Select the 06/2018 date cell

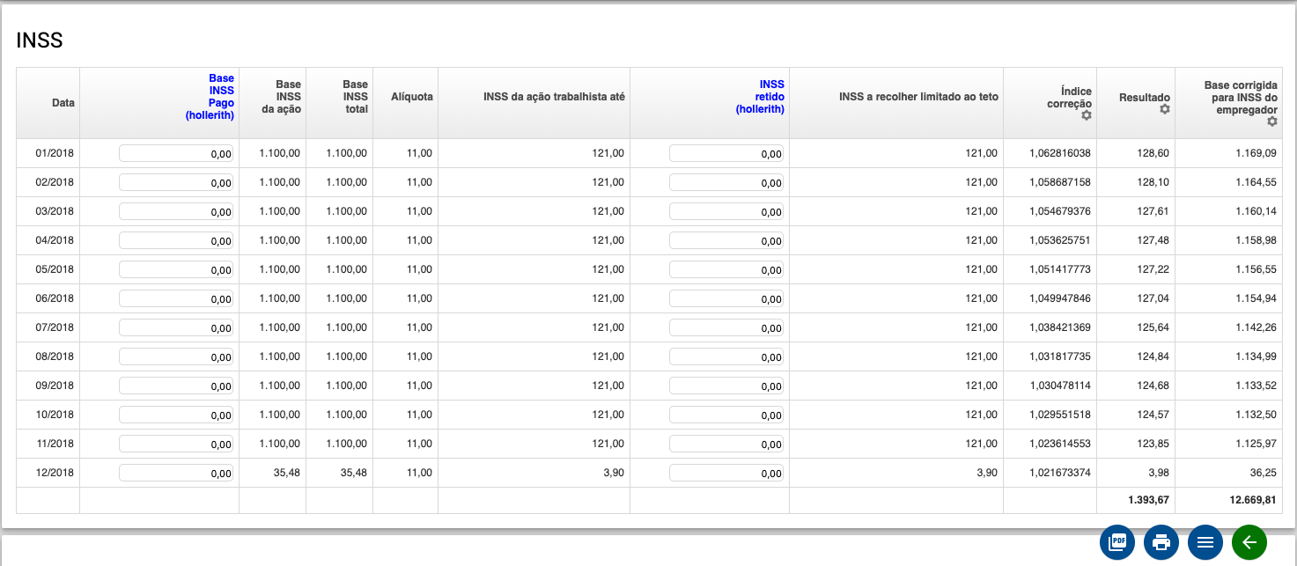tap(55, 298)
